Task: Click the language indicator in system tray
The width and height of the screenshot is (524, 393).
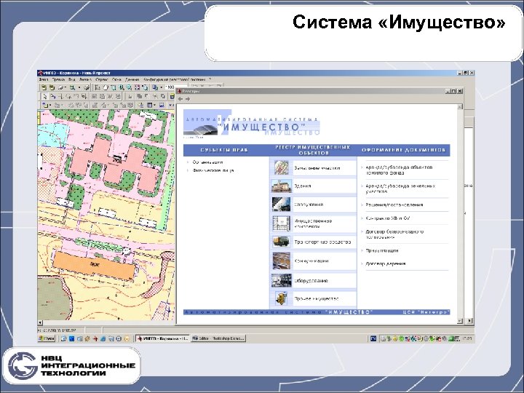Action: coord(373,338)
